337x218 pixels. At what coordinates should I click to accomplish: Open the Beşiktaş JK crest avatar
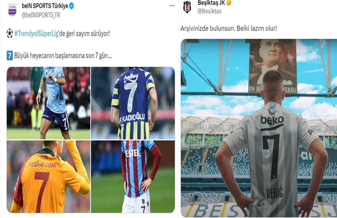[187, 7]
